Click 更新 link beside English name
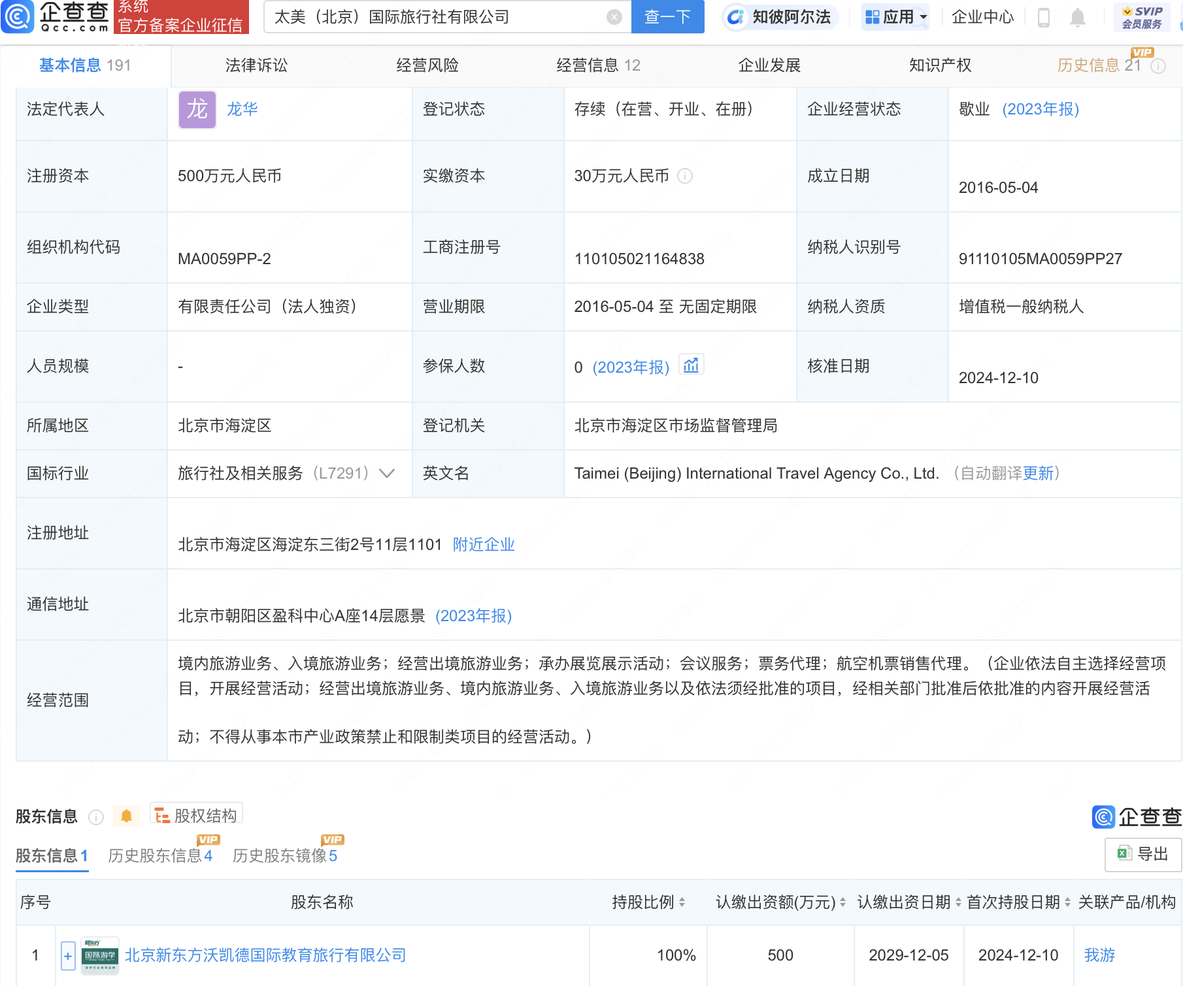 (x=1039, y=473)
